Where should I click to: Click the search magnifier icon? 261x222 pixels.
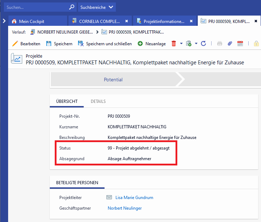click(x=71, y=7)
